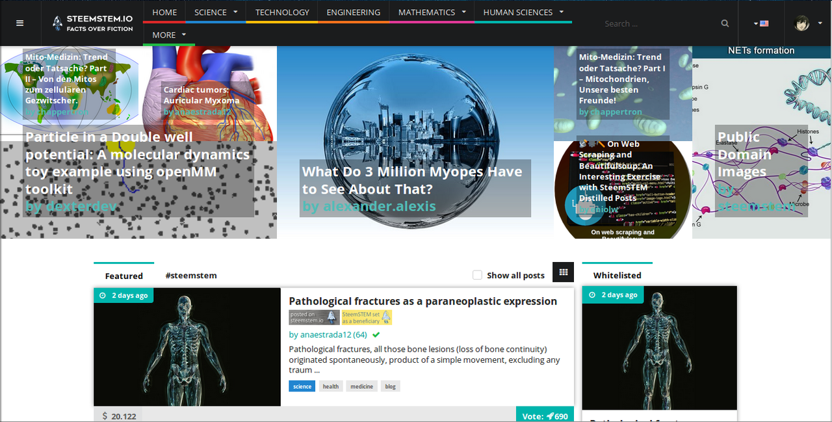This screenshot has width=832, height=422.
Task: Select the Featured tab
Action: point(123,276)
